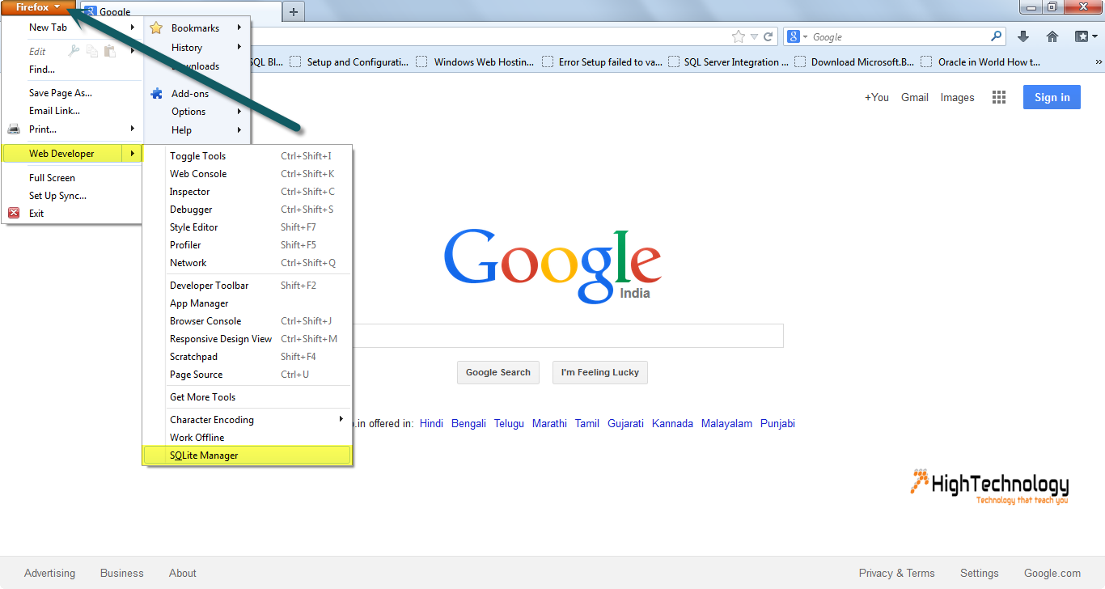Click the Firefox menu button
This screenshot has width=1105, height=589.
coord(38,7)
